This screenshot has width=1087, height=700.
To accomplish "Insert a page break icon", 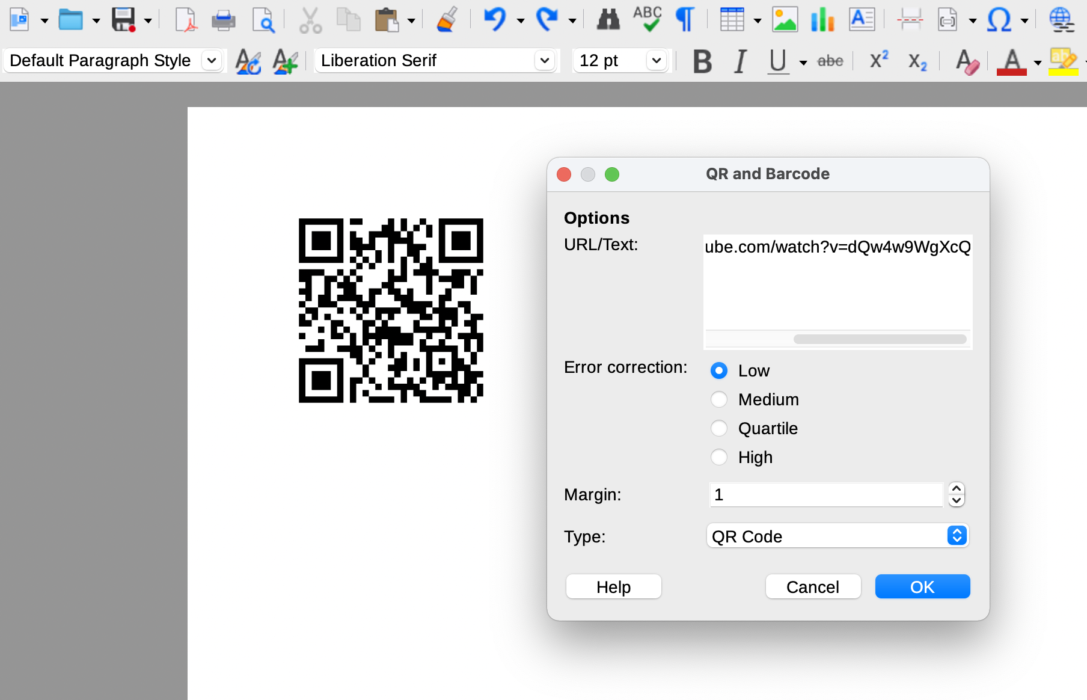I will coord(910,20).
